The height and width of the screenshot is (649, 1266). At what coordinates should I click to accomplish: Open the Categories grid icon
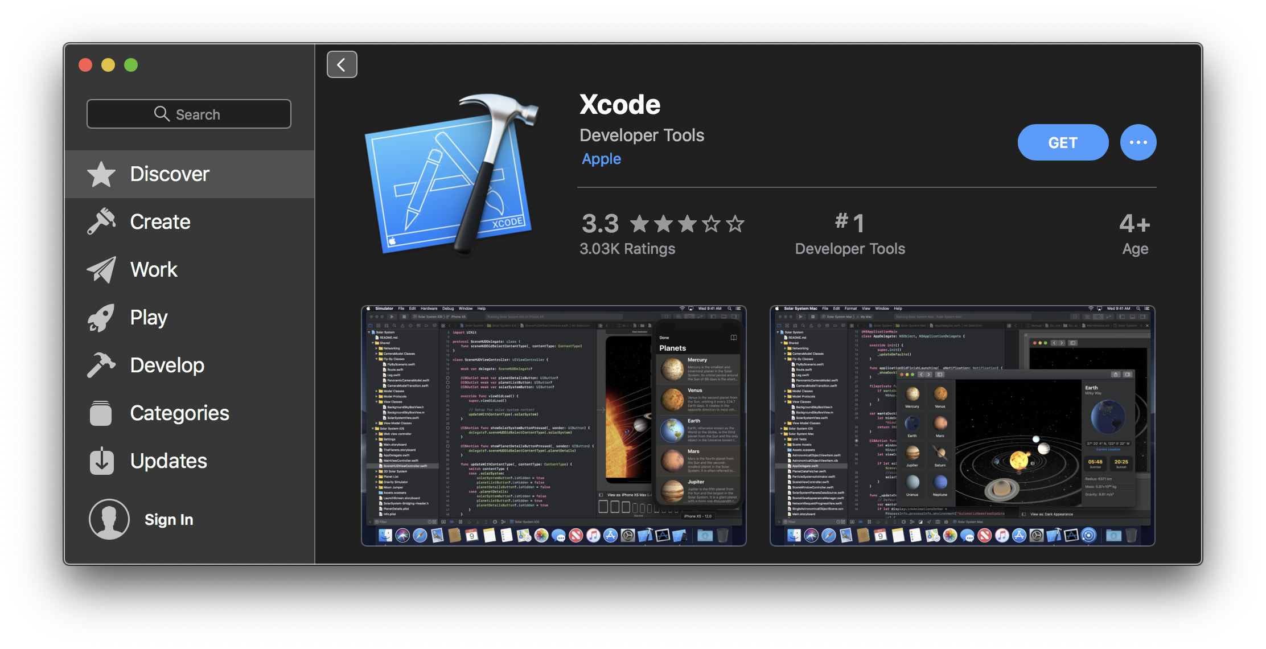pos(101,413)
